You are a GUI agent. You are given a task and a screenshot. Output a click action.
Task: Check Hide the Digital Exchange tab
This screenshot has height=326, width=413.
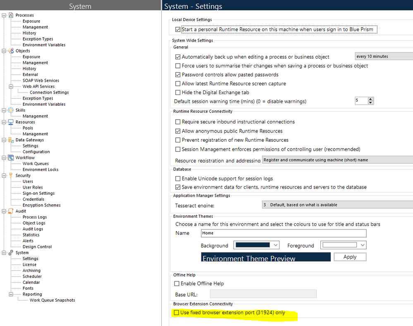(x=178, y=92)
